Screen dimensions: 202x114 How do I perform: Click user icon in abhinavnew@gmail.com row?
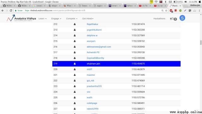[75, 47]
